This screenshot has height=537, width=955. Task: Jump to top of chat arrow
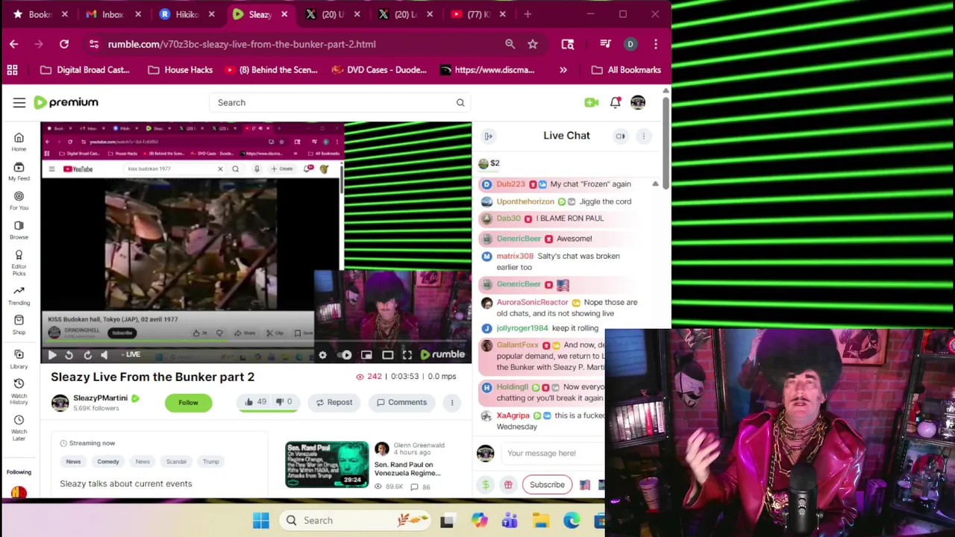coord(655,184)
